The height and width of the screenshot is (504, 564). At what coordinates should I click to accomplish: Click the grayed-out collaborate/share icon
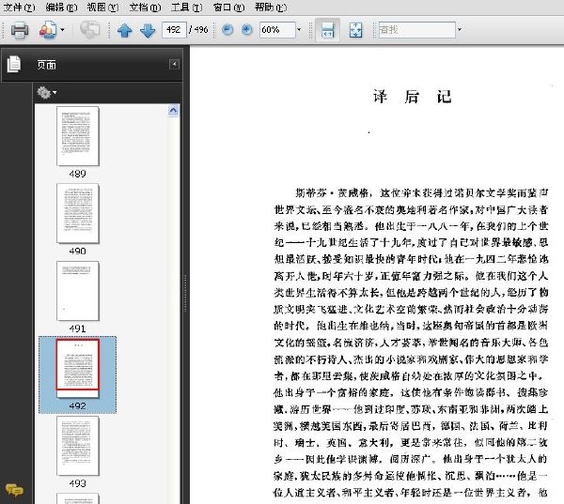pyautogui.click(x=89, y=30)
